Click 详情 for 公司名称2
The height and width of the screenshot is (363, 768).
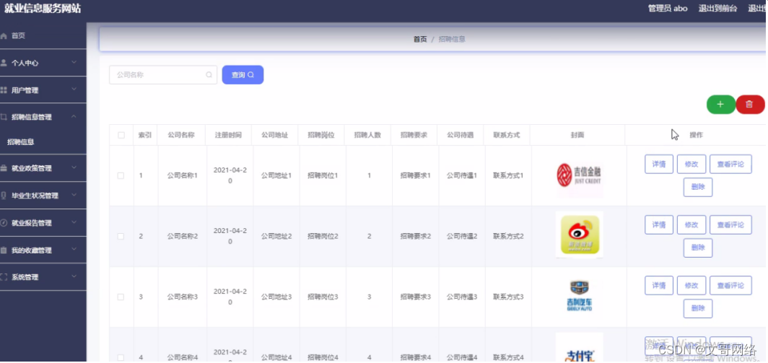click(659, 225)
